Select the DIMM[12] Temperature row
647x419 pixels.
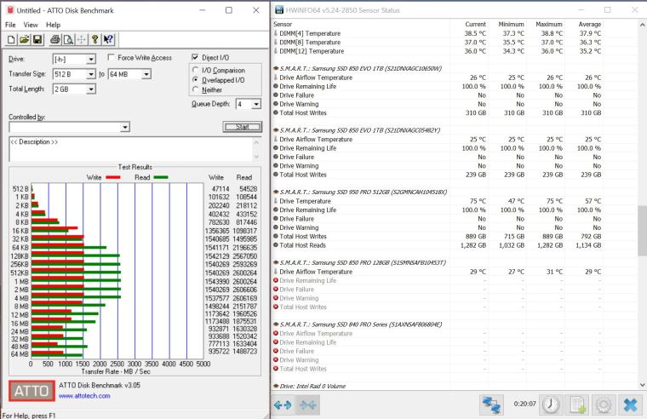pyautogui.click(x=438, y=51)
